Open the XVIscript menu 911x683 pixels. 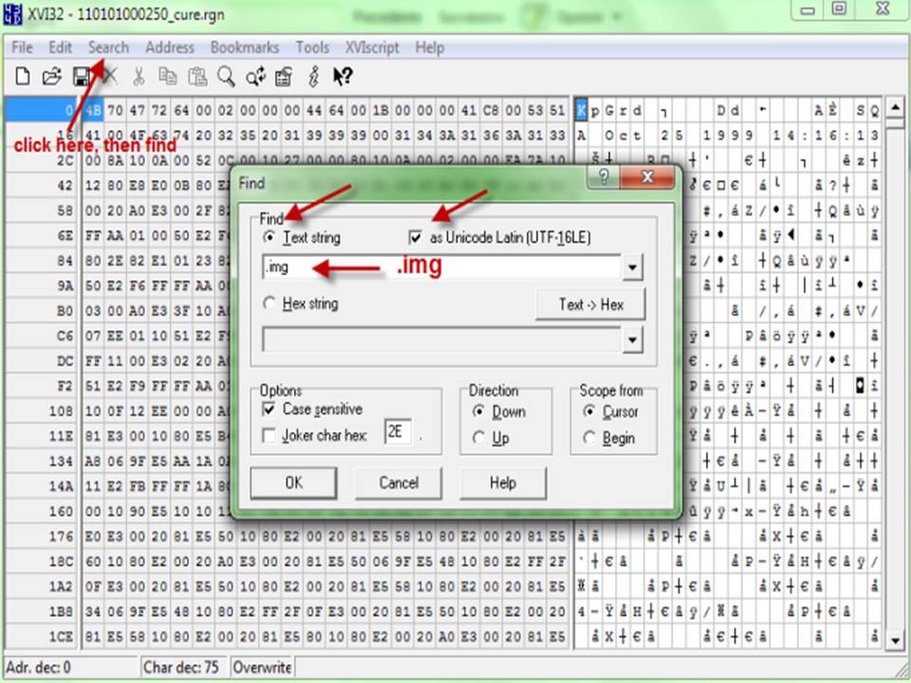tap(372, 47)
